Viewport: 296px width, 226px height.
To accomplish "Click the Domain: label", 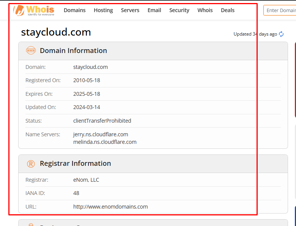I will click(x=36, y=67).
